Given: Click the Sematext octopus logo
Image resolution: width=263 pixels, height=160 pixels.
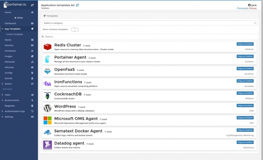Looking at the screenshot, I should click(47, 132).
